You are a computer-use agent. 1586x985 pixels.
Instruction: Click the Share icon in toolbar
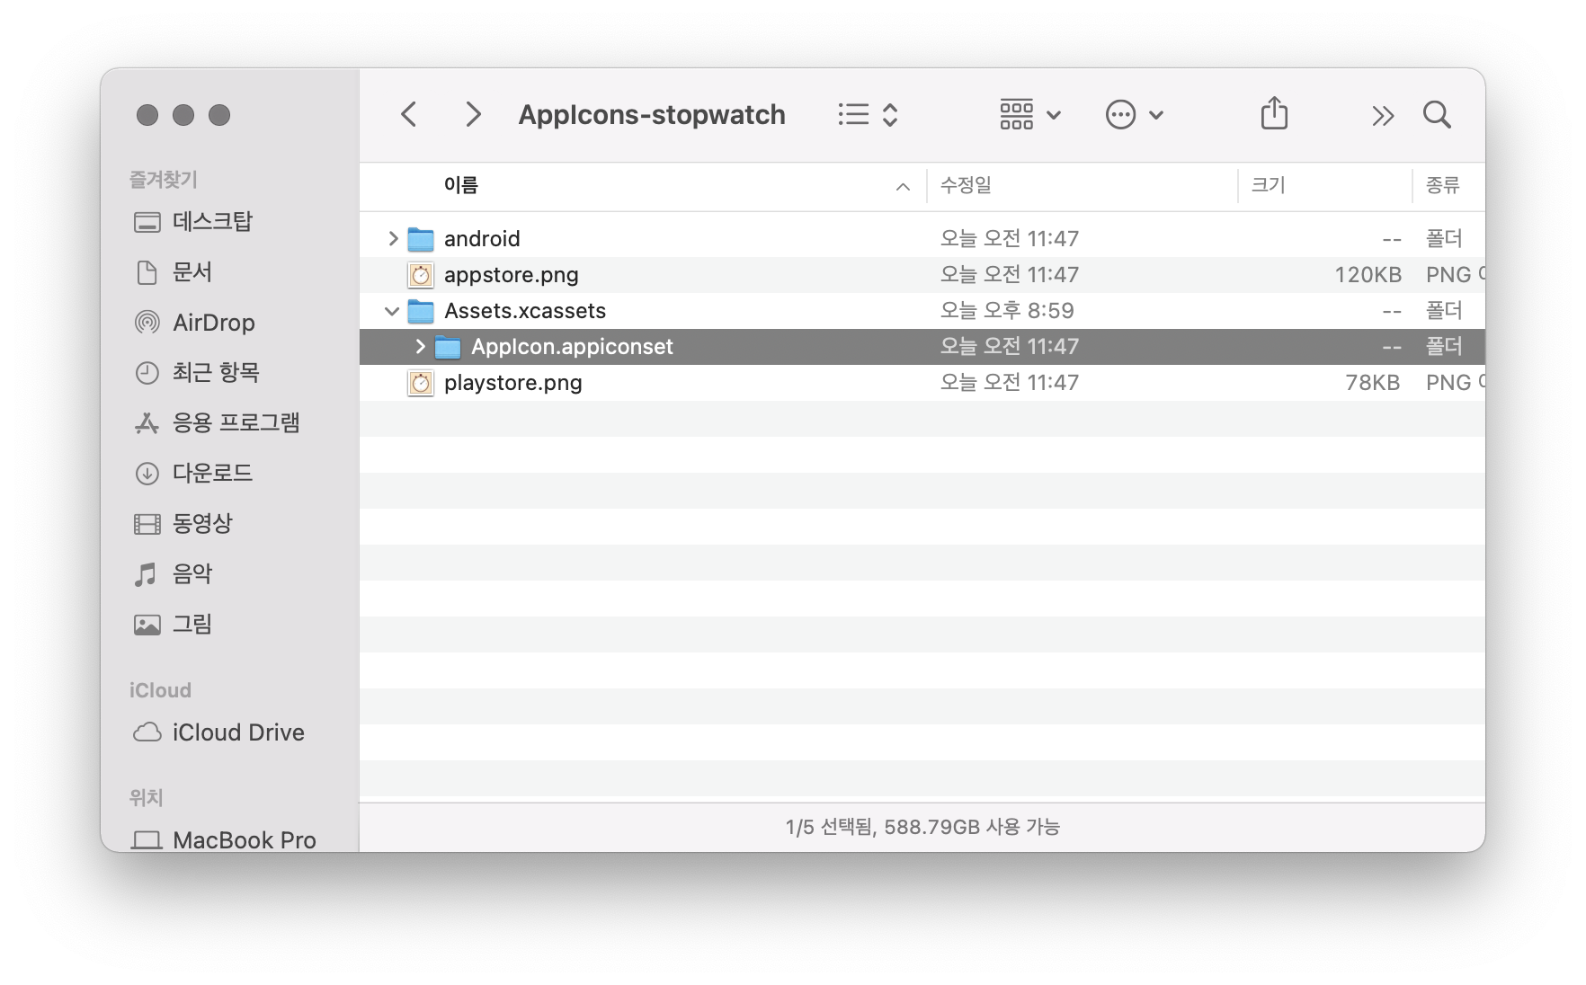pos(1274,114)
